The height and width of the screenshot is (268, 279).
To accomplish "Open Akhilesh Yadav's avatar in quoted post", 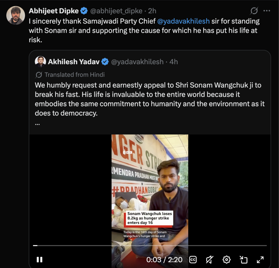I will (x=40, y=61).
